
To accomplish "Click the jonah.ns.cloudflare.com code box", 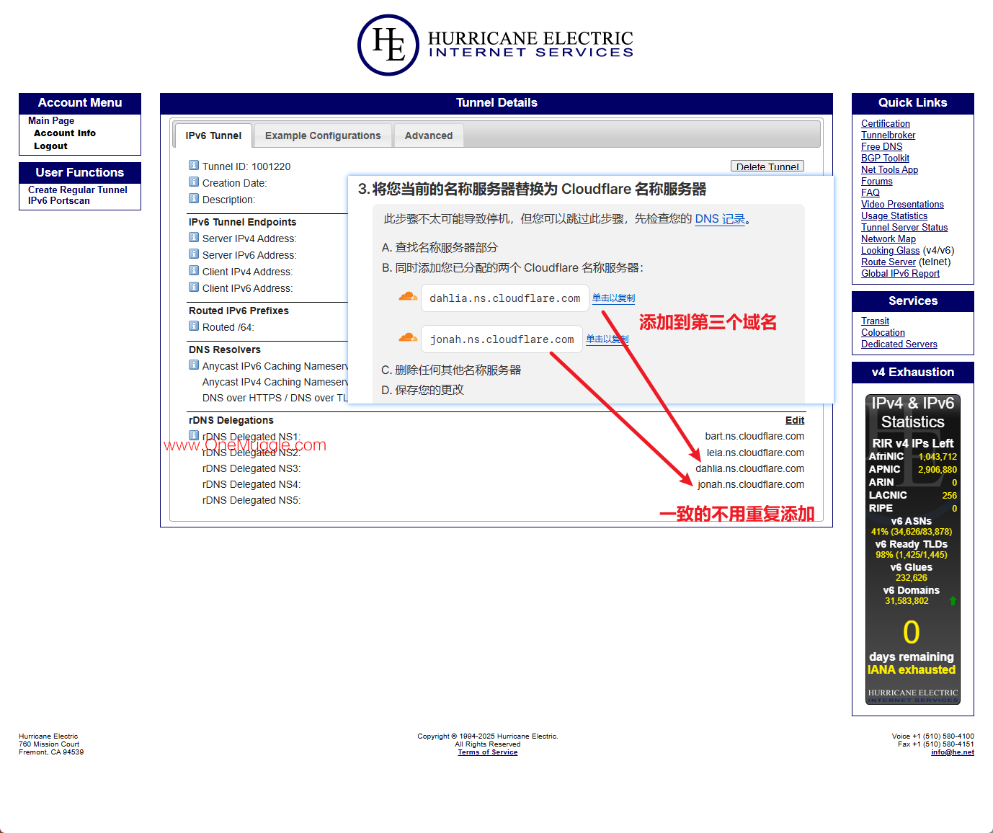I will tap(502, 339).
